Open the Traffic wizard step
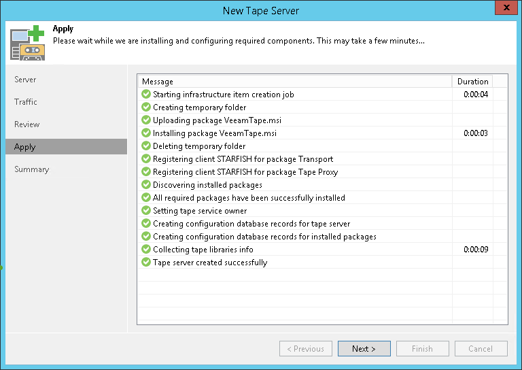The width and height of the screenshot is (522, 370). (26, 102)
